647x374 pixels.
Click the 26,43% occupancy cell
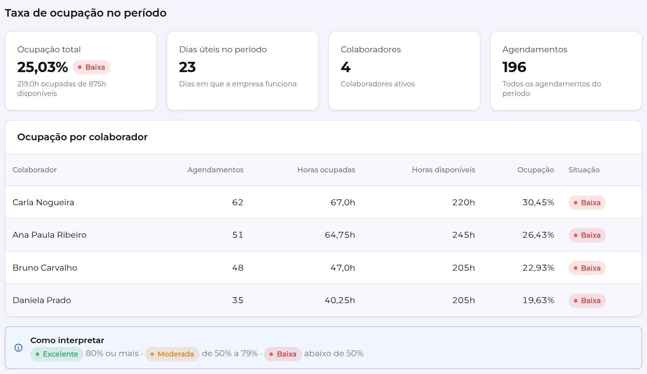[538, 235]
